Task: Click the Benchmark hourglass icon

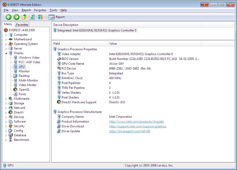Action: [x=10, y=140]
